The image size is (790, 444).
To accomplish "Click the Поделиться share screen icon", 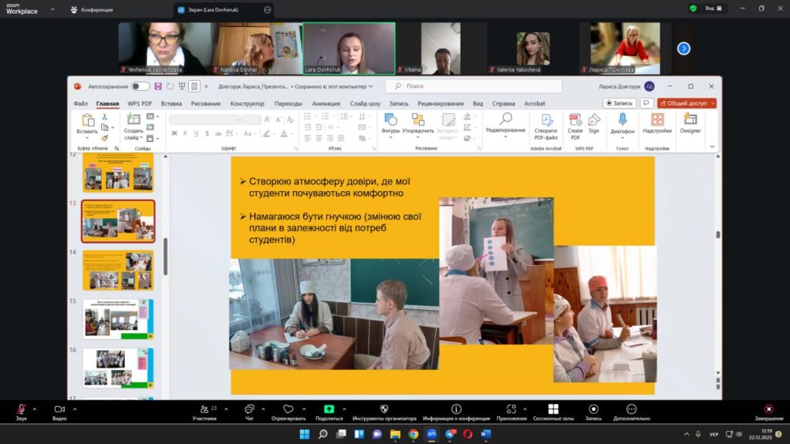I will pos(329,409).
